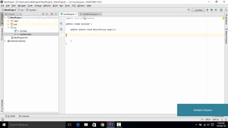Click the Windows Start button
228x128 pixels.
click(x=4, y=125)
